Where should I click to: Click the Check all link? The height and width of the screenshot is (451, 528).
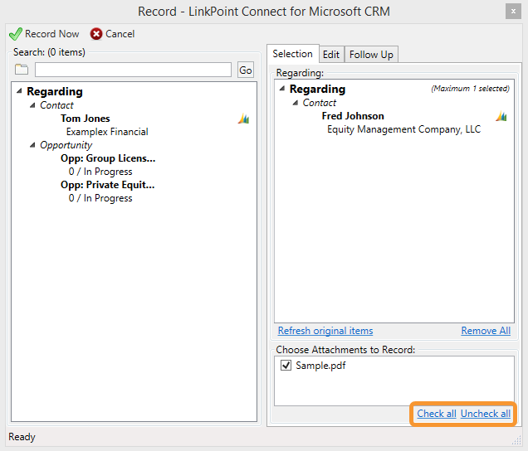tap(437, 414)
